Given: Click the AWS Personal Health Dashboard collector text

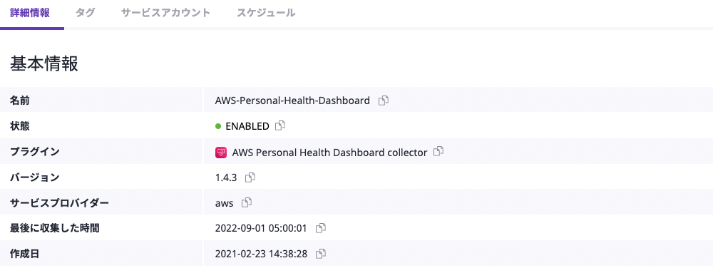Looking at the screenshot, I should (329, 153).
